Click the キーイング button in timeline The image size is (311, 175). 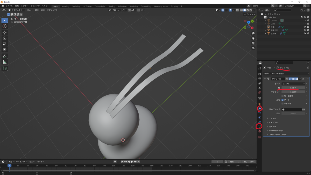click(22, 162)
